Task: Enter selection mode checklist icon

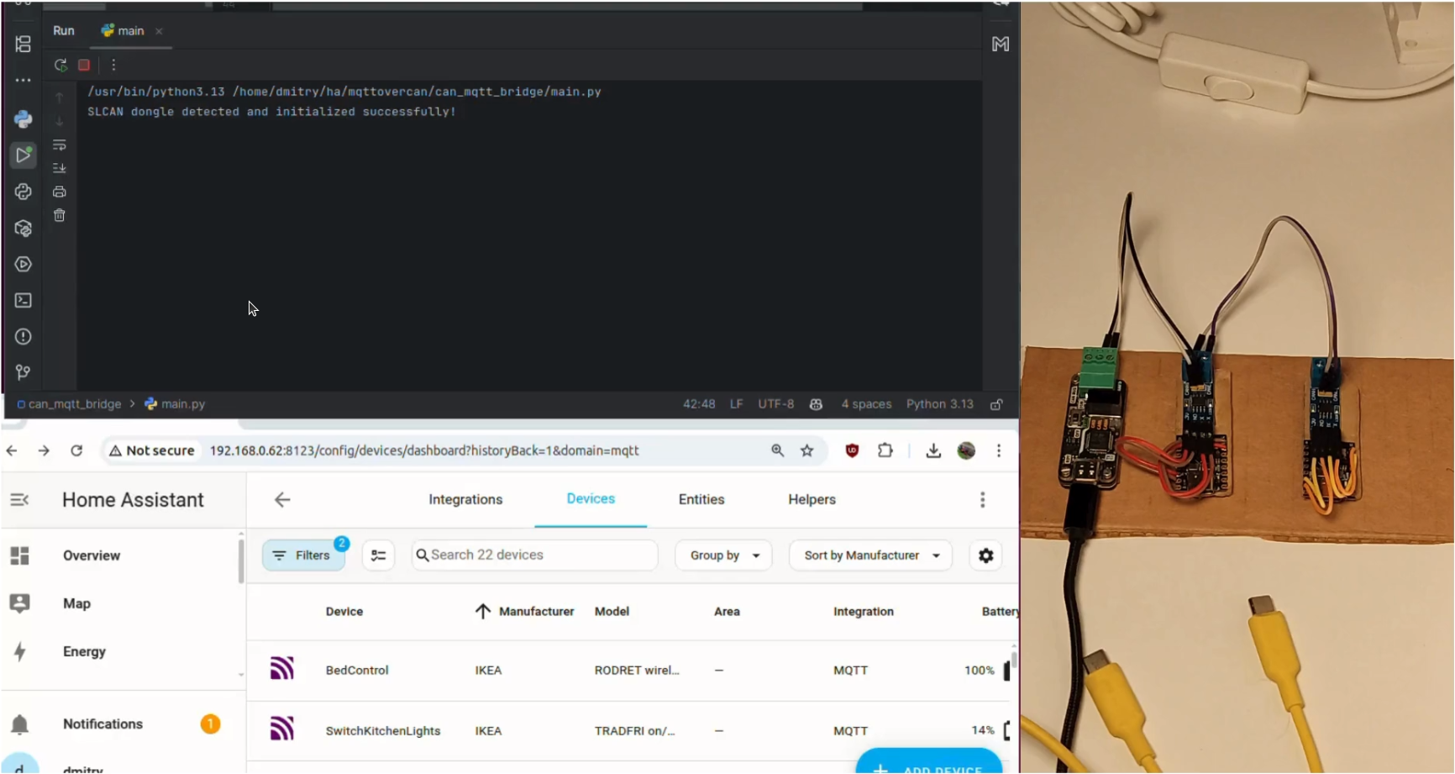Action: 378,555
